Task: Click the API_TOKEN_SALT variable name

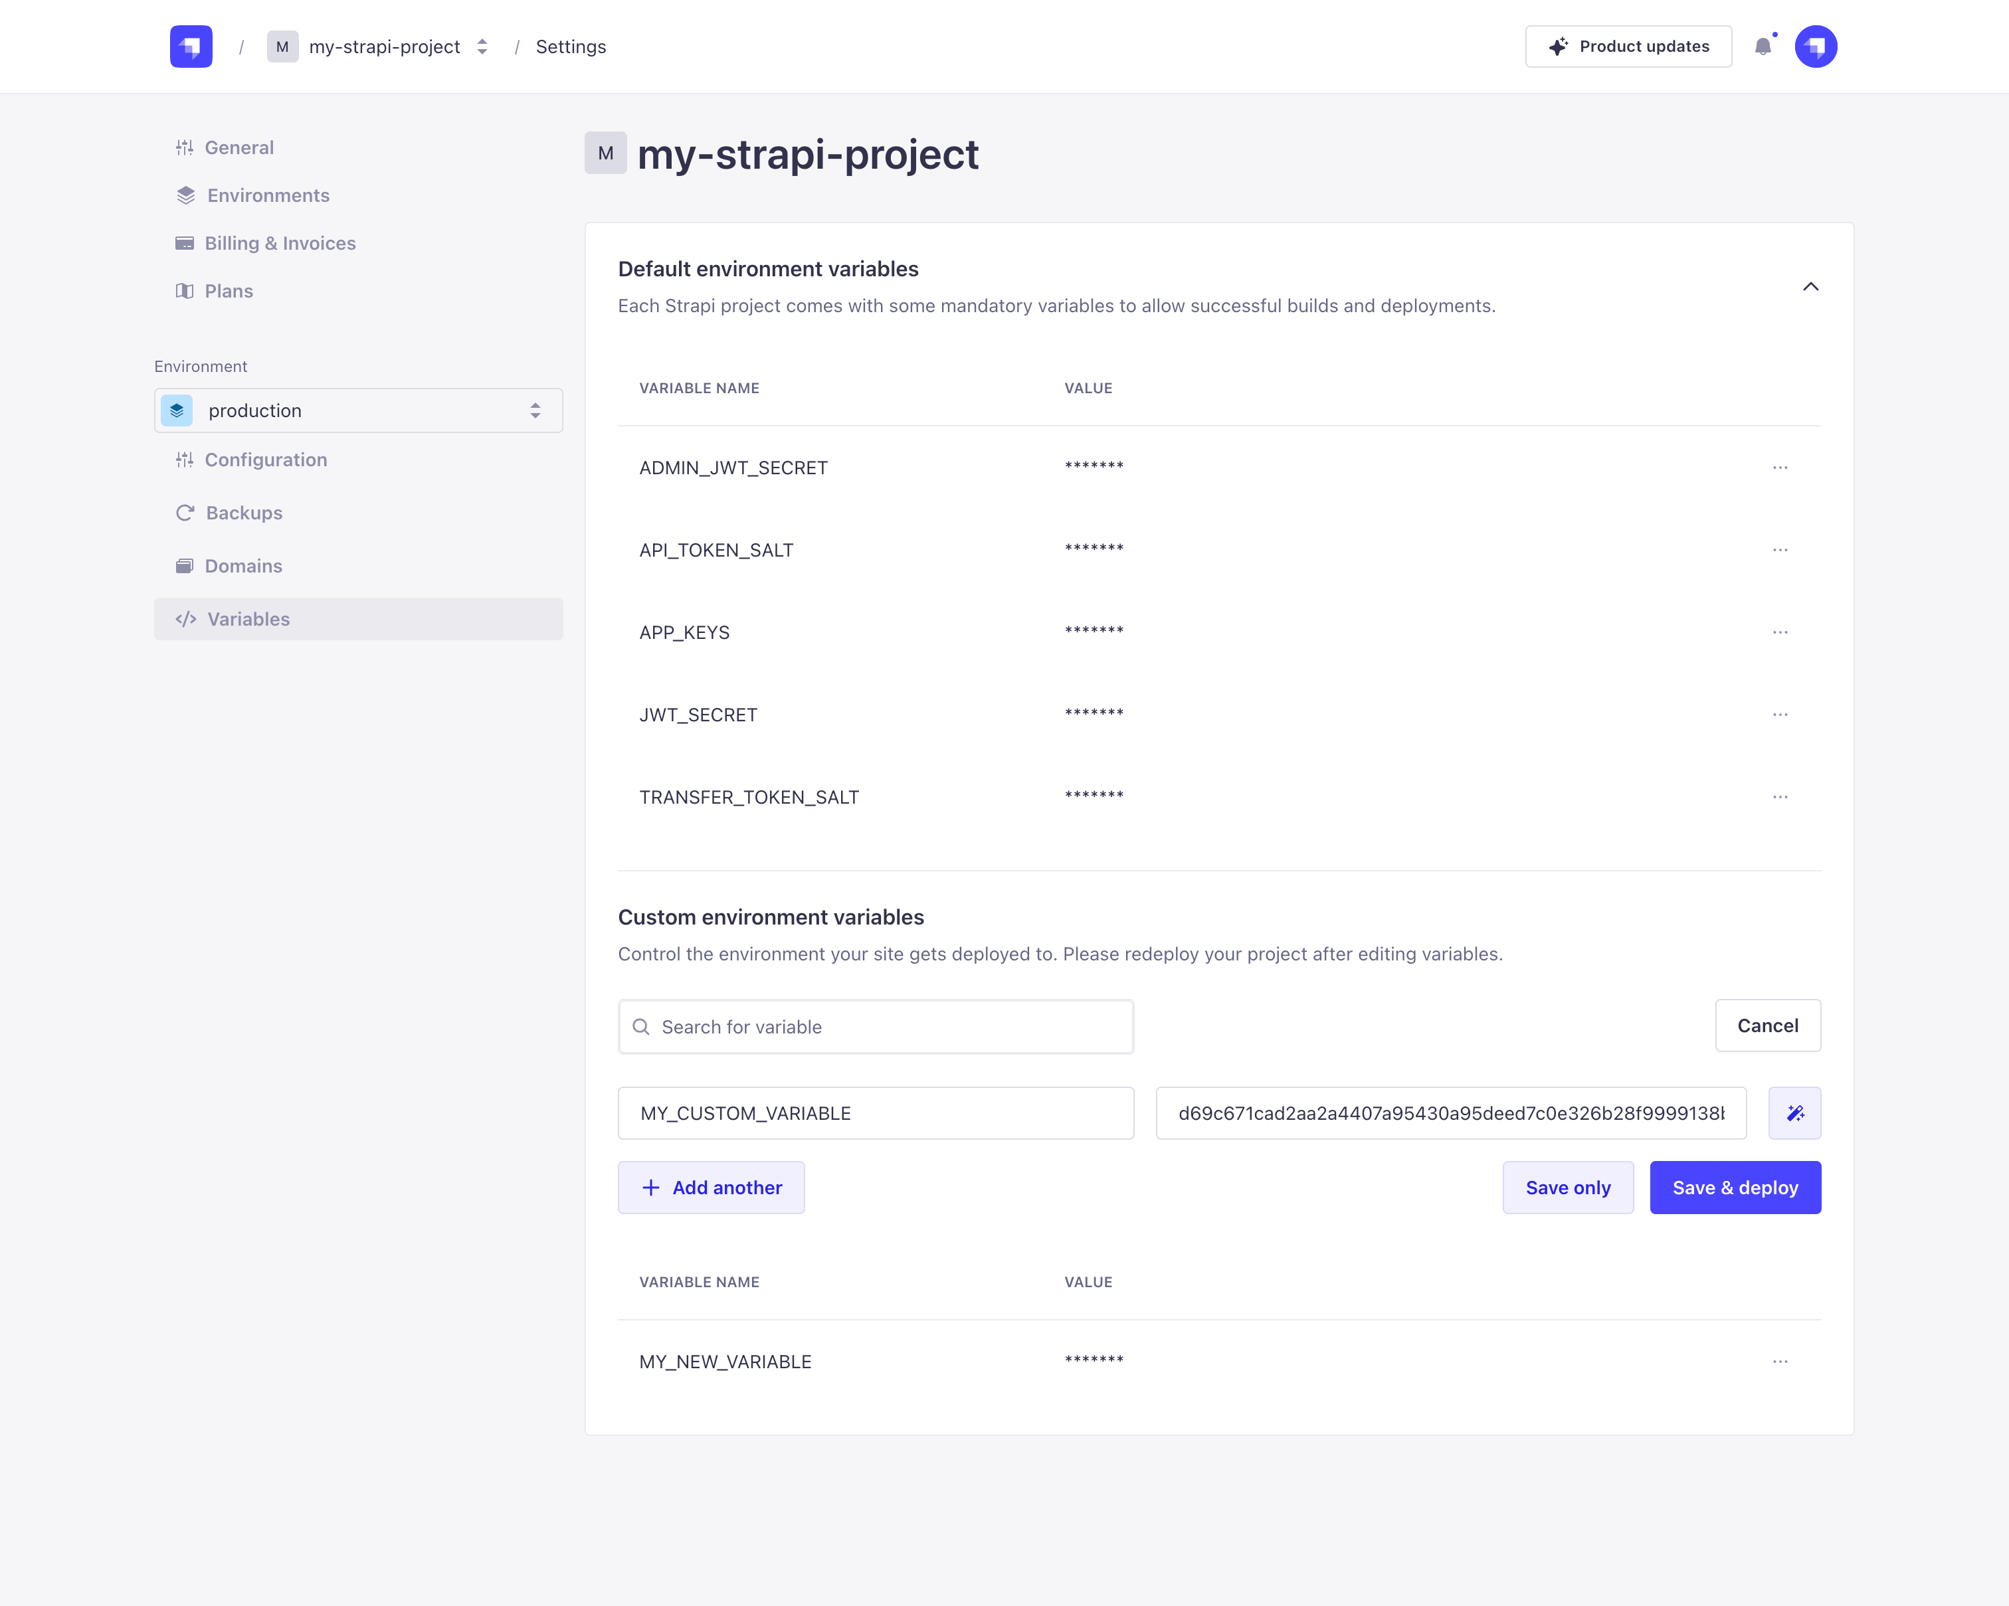Action: tap(717, 550)
